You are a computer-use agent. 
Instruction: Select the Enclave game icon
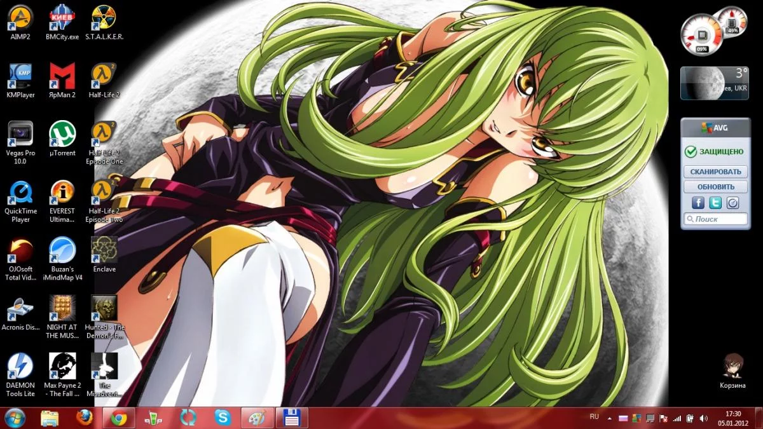click(x=104, y=255)
